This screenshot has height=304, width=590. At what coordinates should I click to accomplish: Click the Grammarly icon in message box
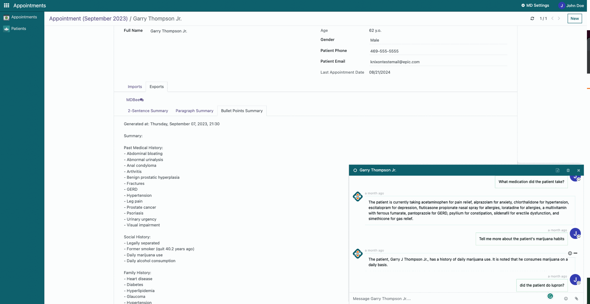pos(550,296)
